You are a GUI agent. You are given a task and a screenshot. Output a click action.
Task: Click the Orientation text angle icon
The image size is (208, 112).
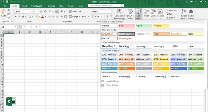point(62,11)
